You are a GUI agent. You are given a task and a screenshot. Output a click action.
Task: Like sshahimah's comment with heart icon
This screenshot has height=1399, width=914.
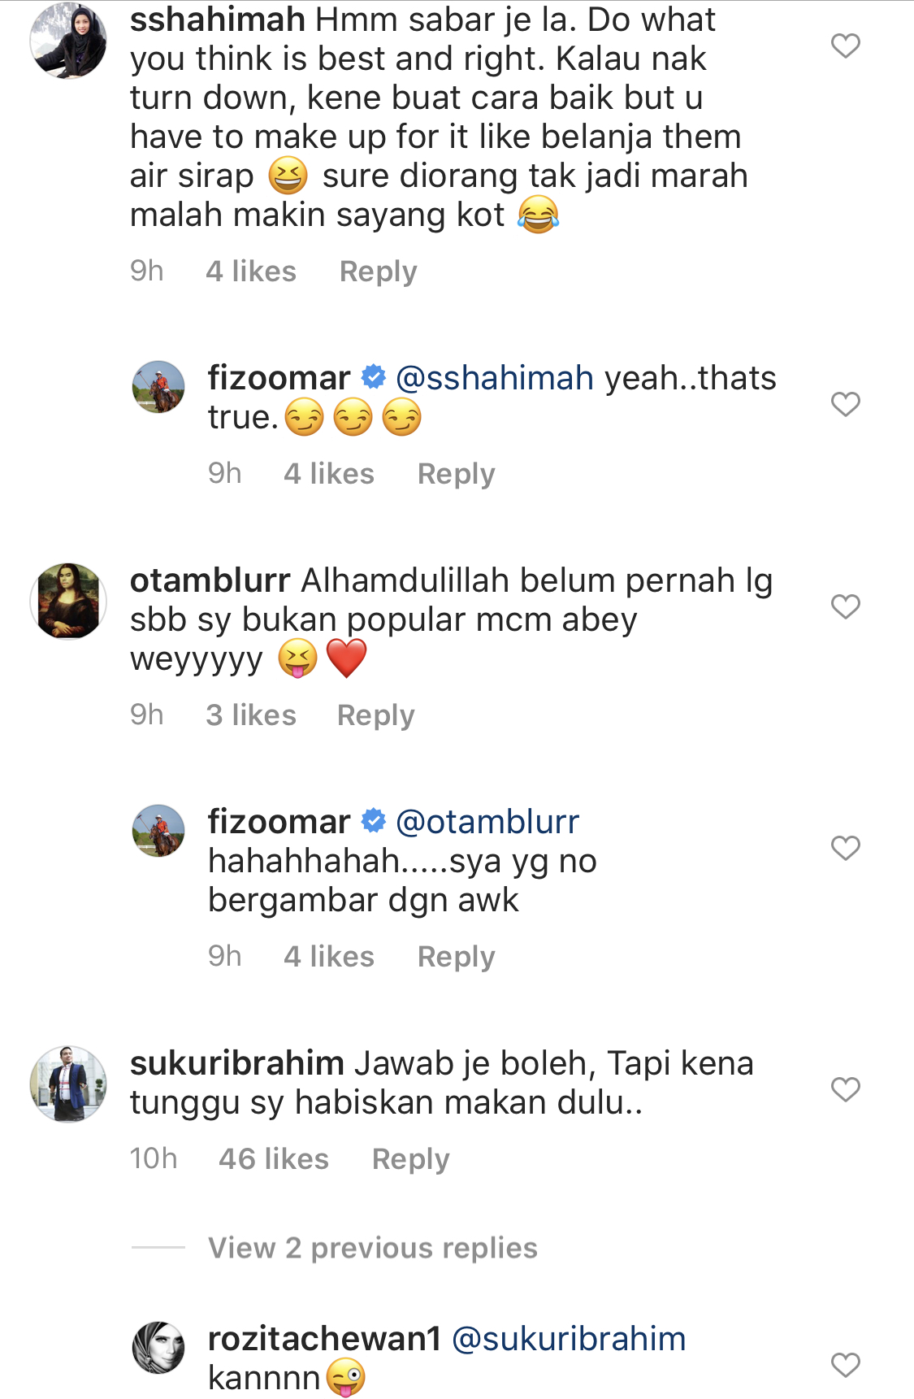coord(846,46)
